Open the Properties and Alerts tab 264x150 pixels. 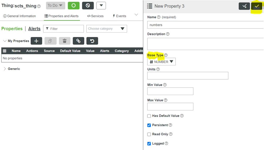62,16
